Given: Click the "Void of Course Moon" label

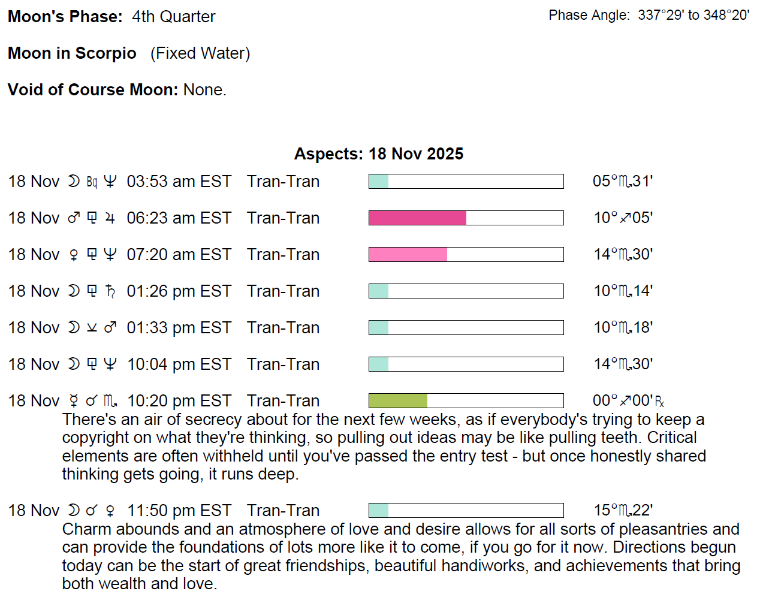Looking at the screenshot, I should point(92,90).
